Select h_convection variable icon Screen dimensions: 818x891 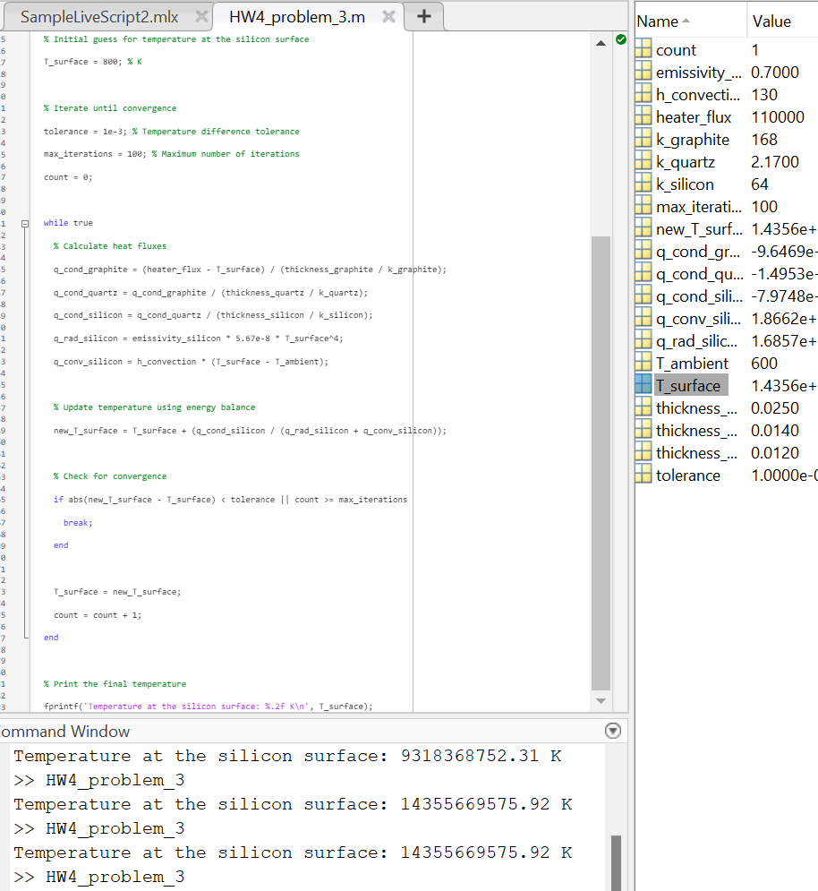(643, 93)
